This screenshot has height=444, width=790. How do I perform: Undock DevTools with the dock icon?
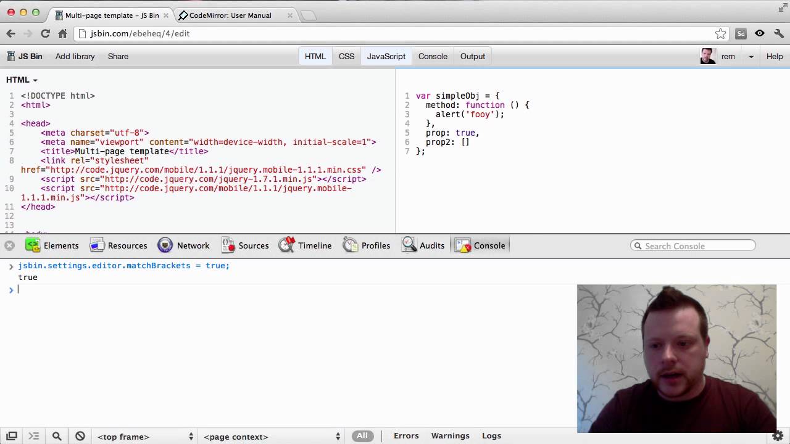[x=12, y=436]
